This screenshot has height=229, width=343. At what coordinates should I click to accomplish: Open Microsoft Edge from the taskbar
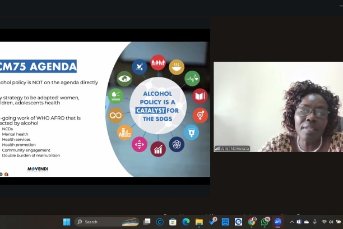pos(186,222)
